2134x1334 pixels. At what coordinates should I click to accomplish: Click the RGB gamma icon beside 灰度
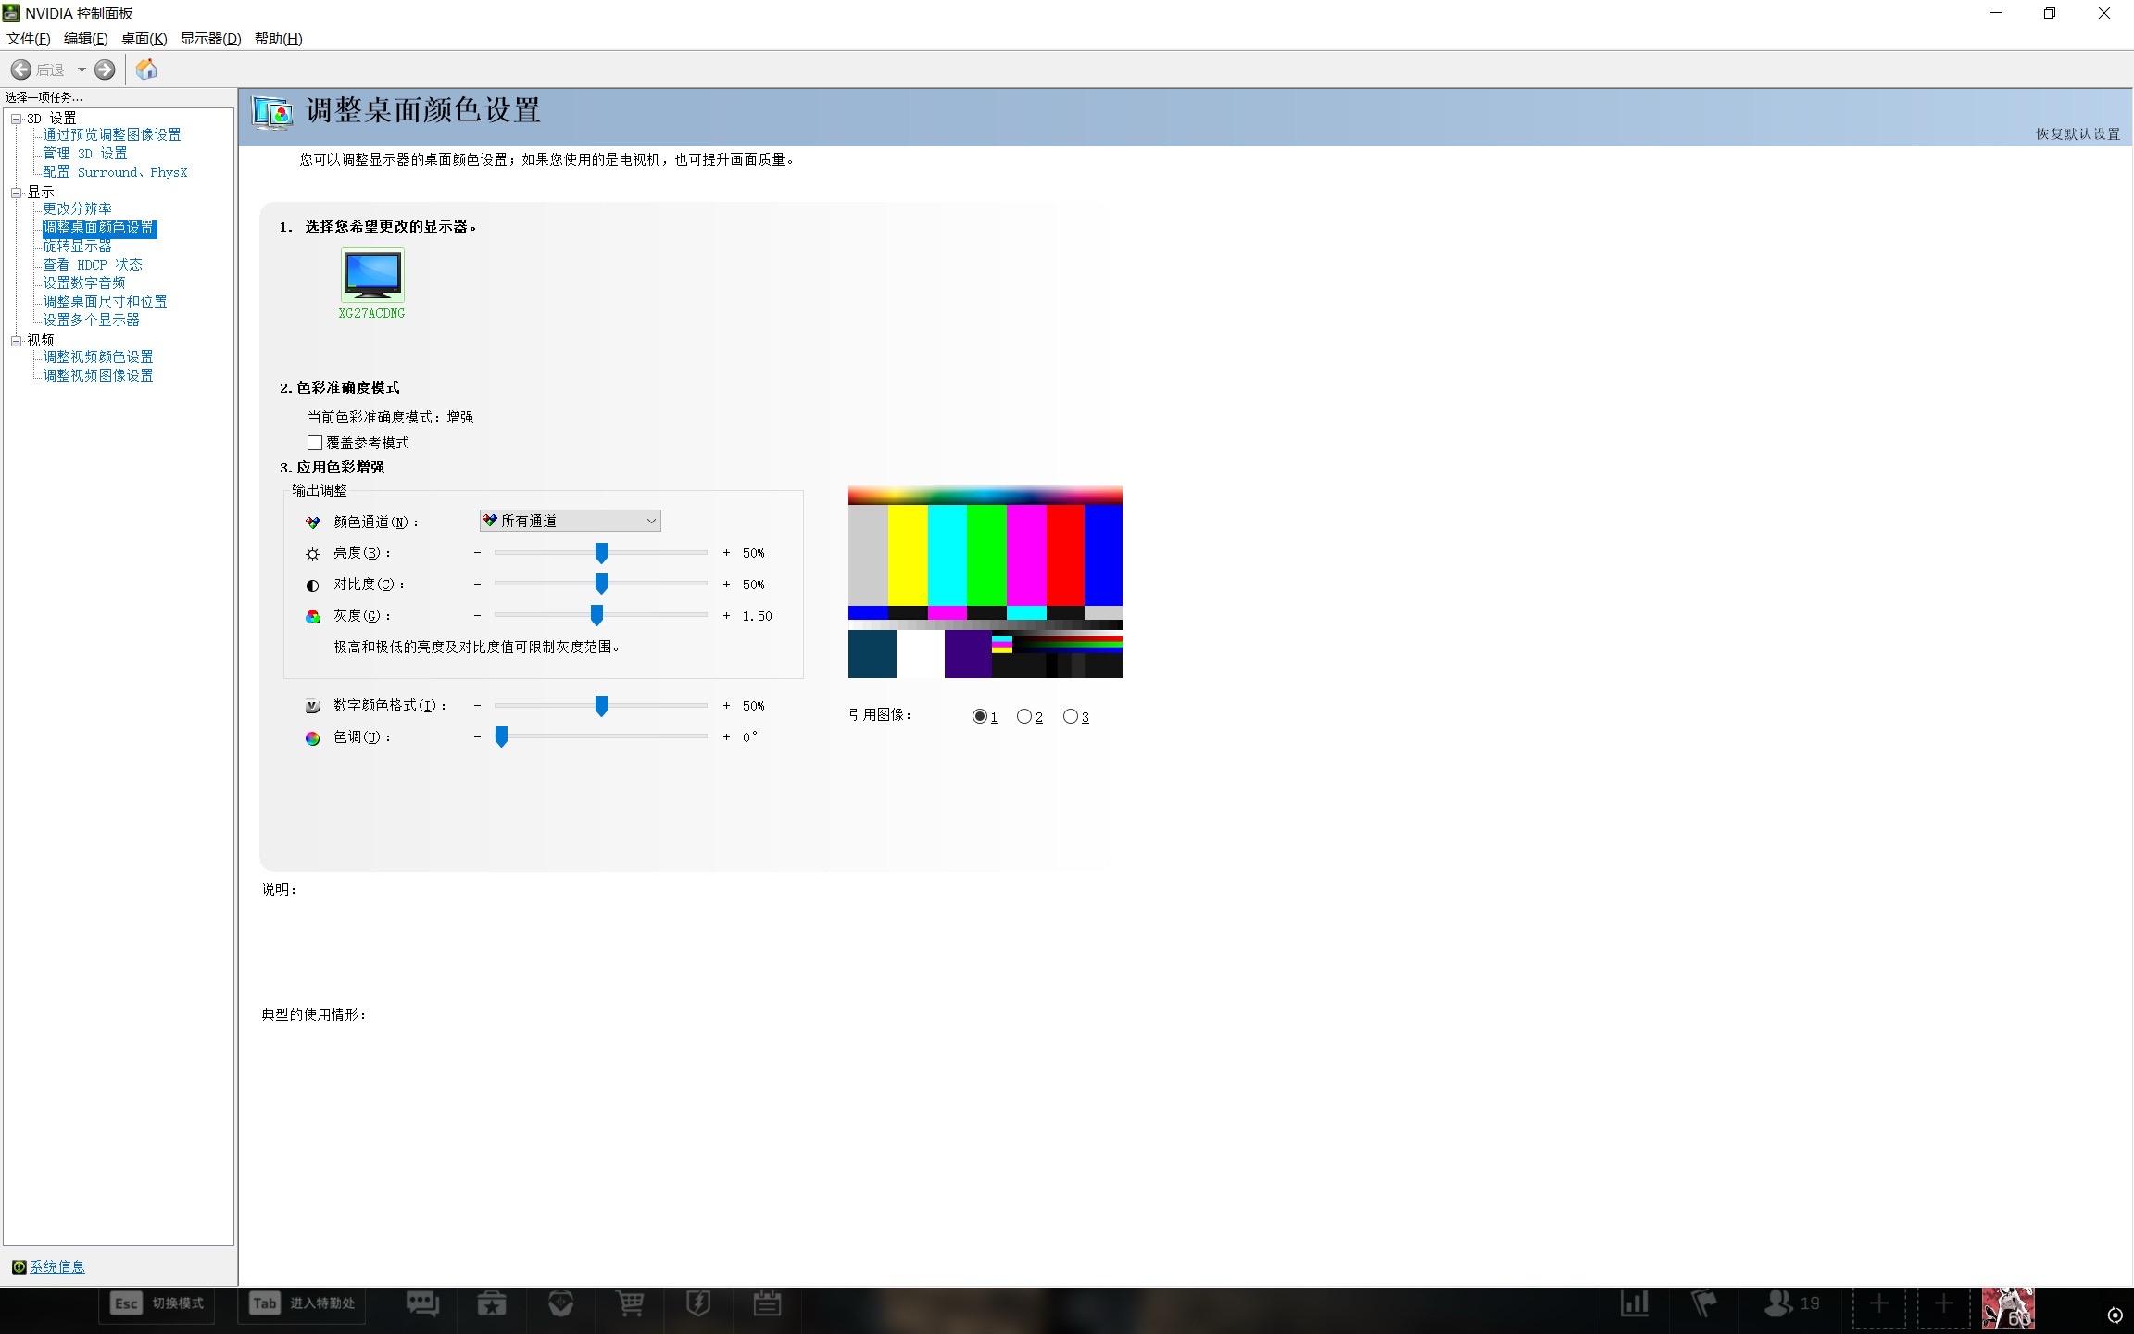click(x=313, y=617)
